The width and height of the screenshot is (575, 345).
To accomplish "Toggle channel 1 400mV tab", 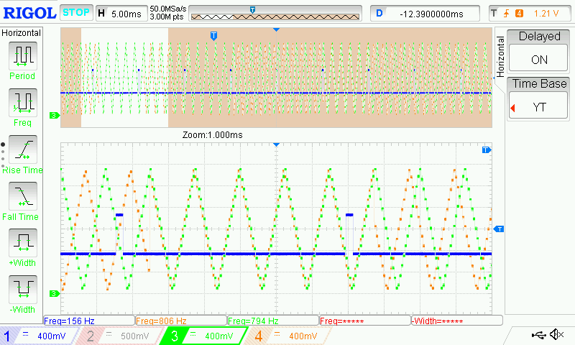I will (x=39, y=336).
